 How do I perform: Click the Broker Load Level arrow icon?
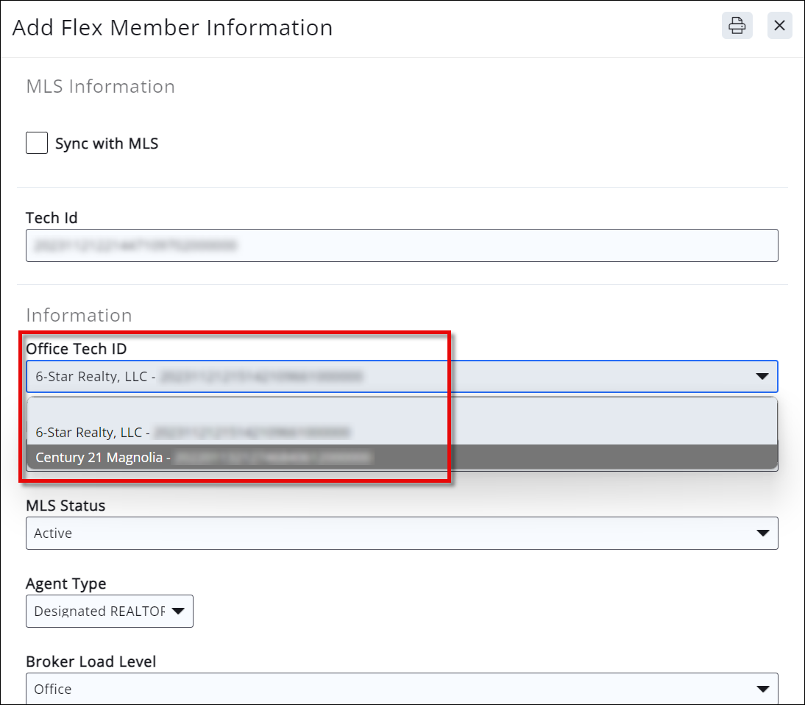point(762,689)
